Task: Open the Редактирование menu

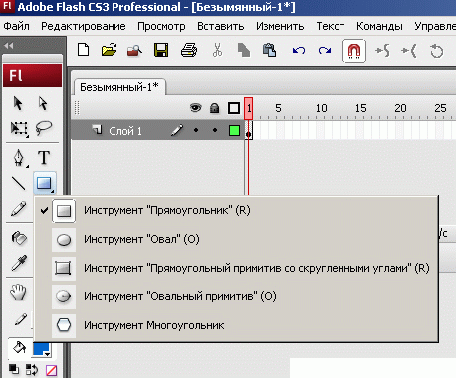Action: 84,26
